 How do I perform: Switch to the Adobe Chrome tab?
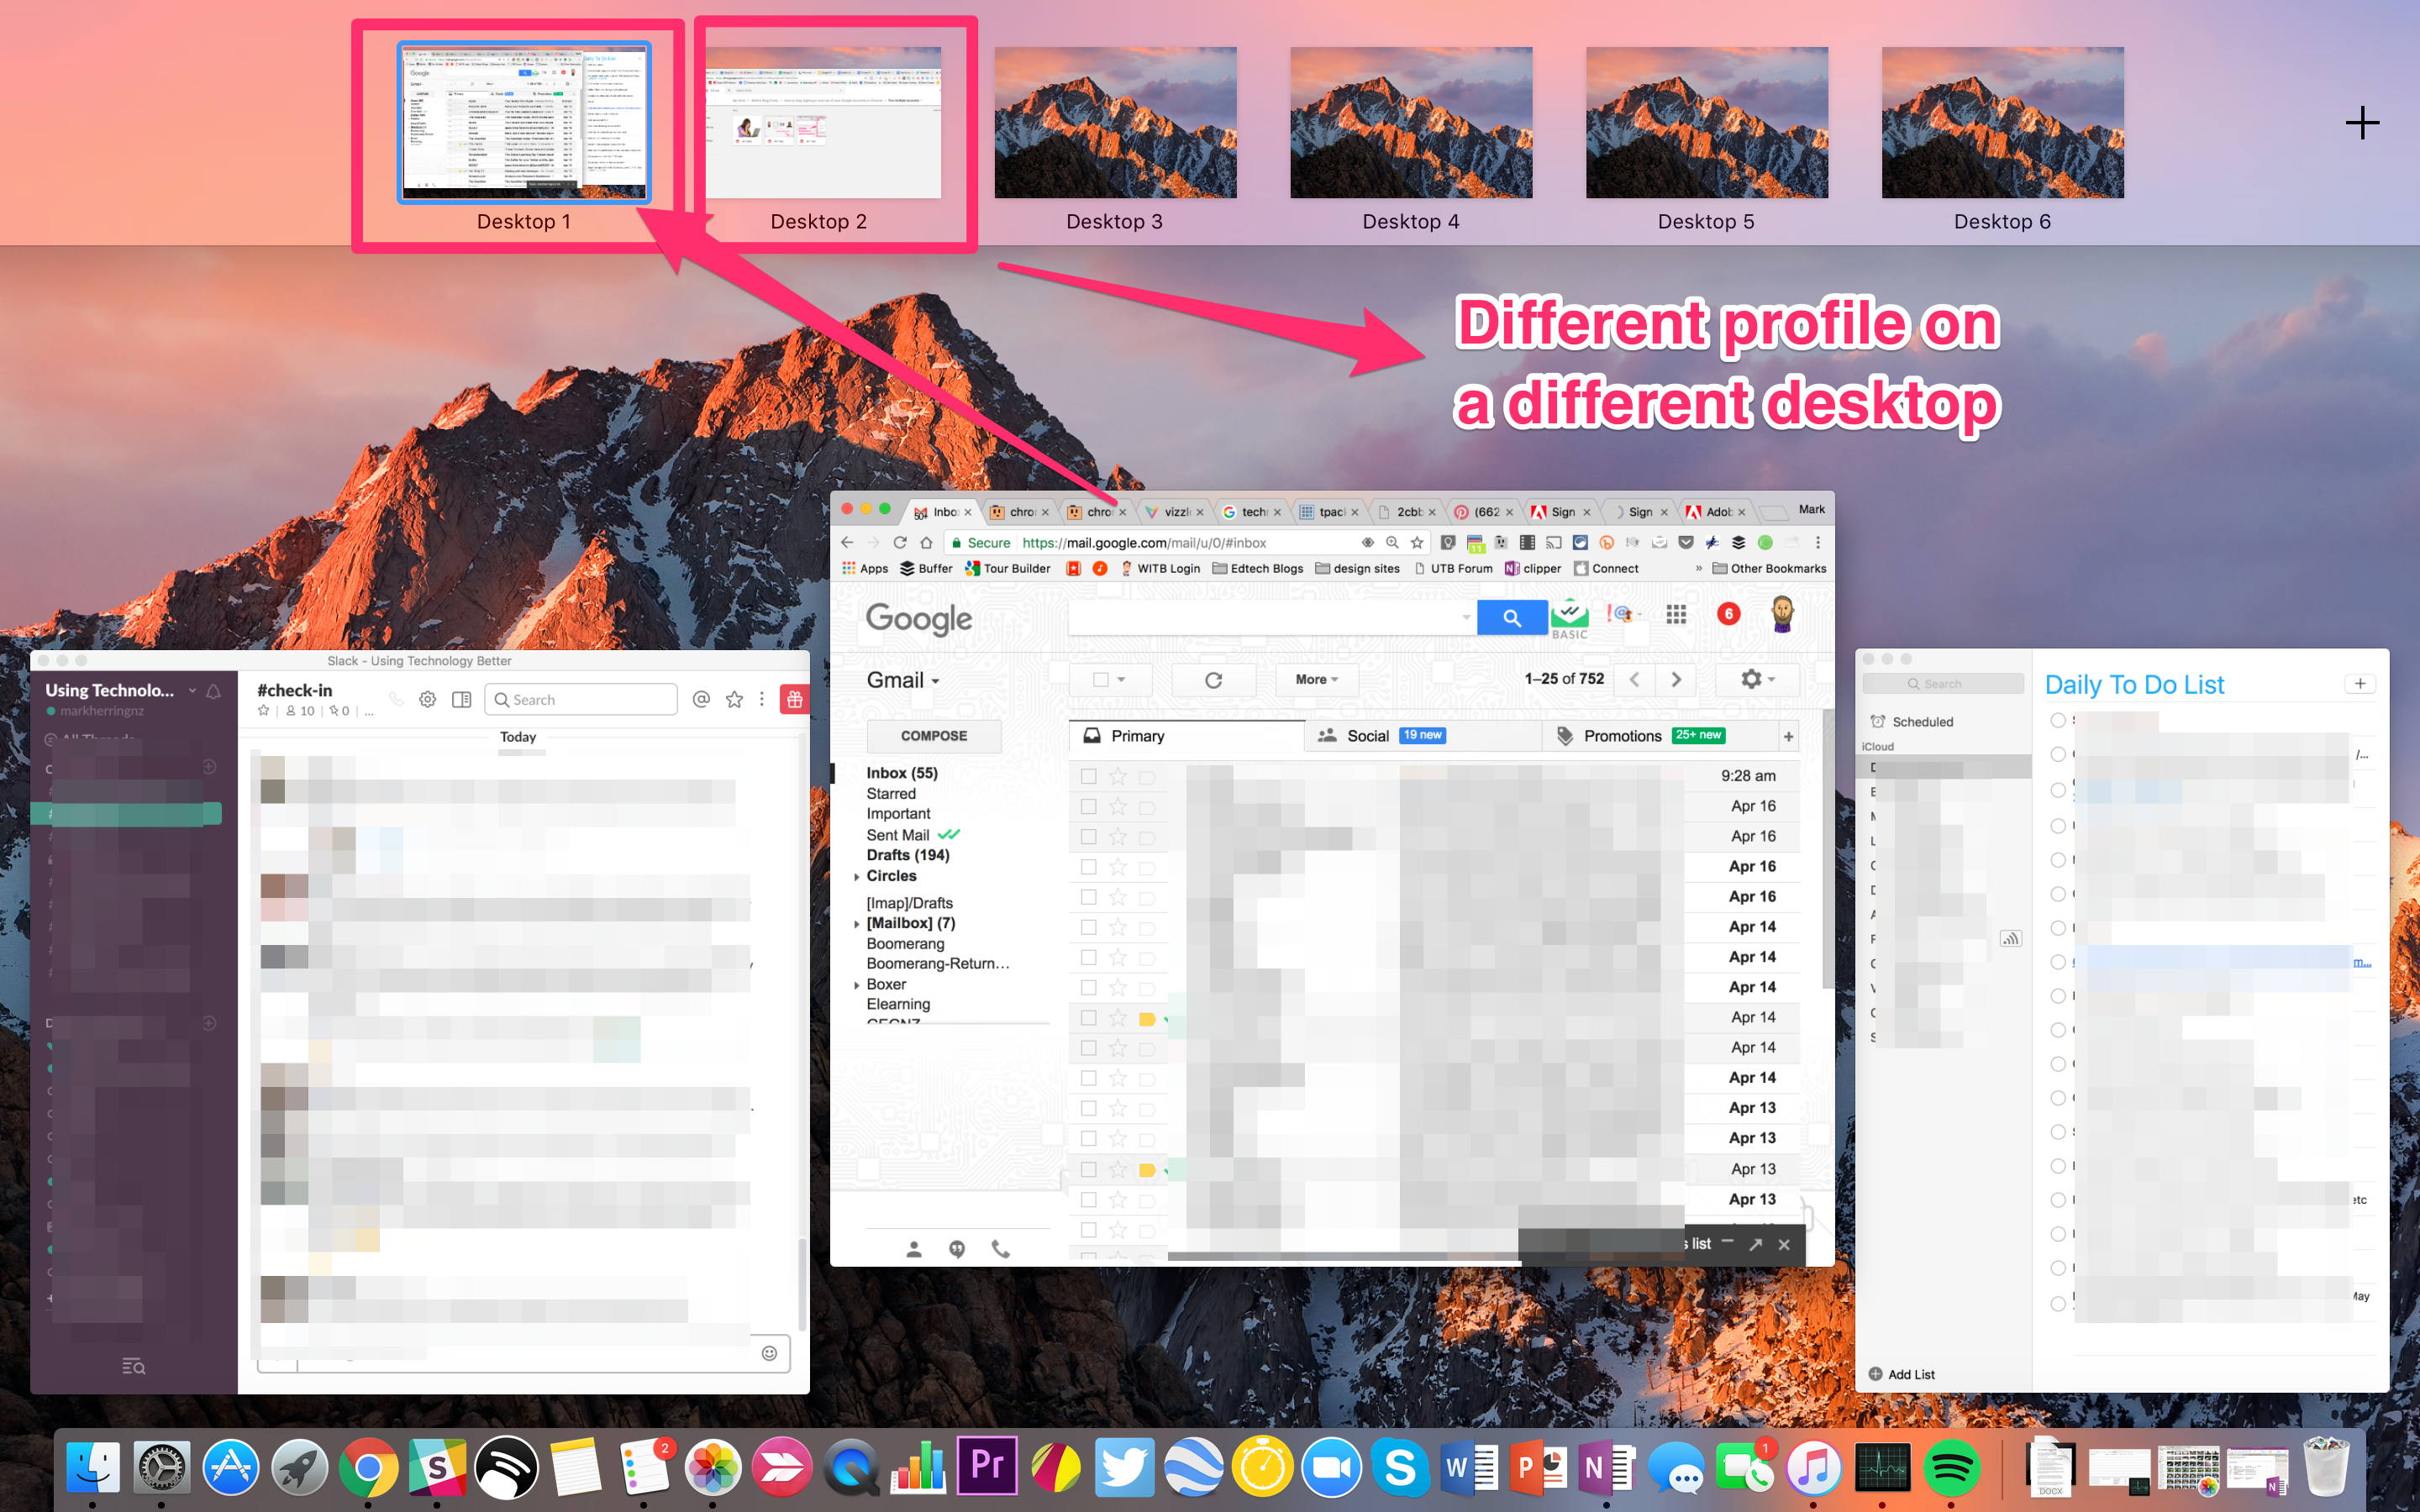tap(1717, 512)
